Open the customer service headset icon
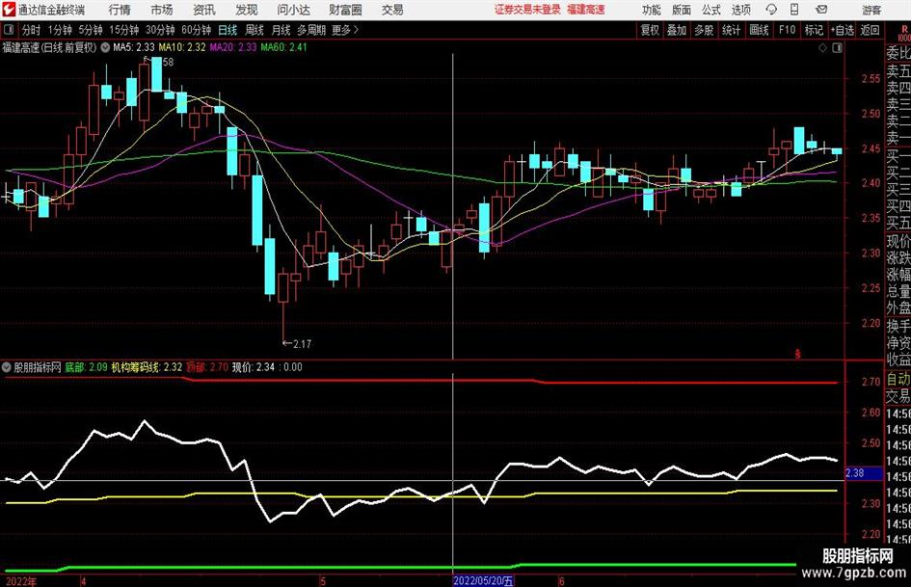 [x=771, y=10]
